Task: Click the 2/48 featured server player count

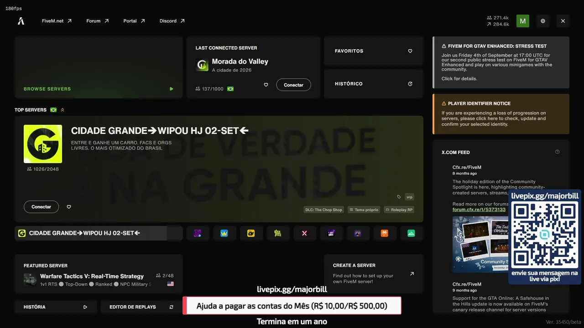Action: pos(165,276)
